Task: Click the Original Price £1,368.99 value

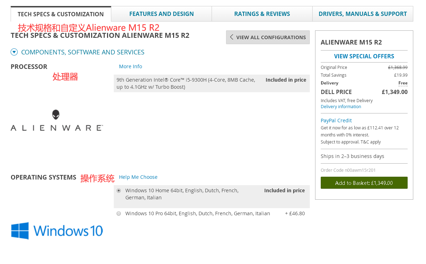Action: (398, 68)
